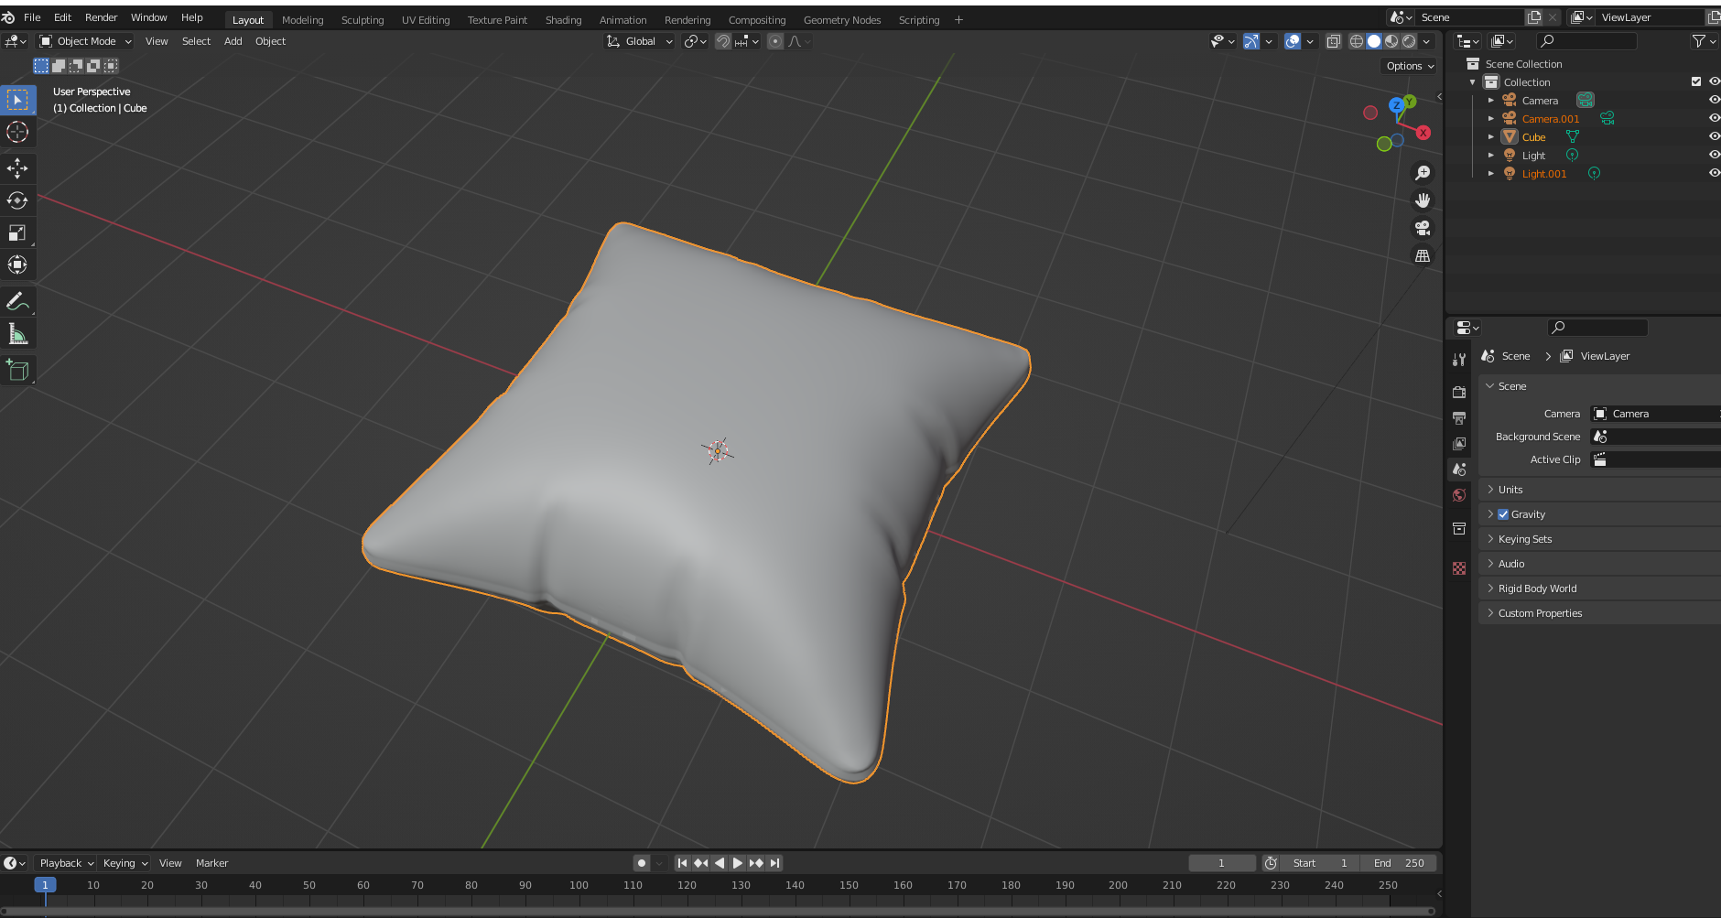Click the Add Cube tool icon
This screenshot has width=1721, height=918.
17,371
